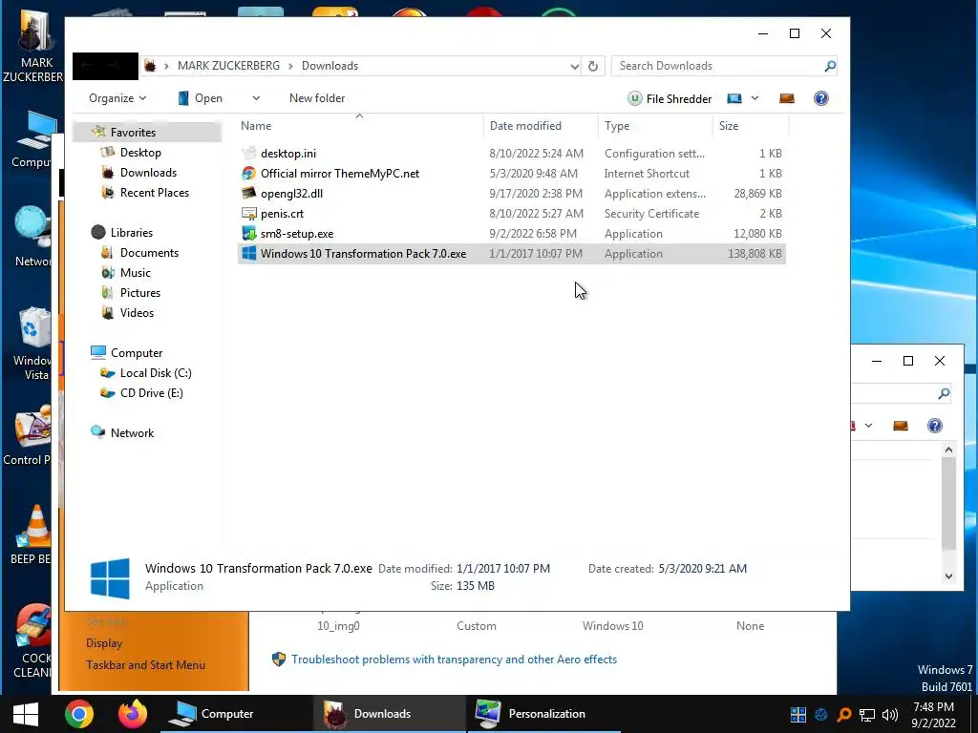Open Taskbar and Start Menu link
Screen dimensions: 978x733
tap(145, 665)
